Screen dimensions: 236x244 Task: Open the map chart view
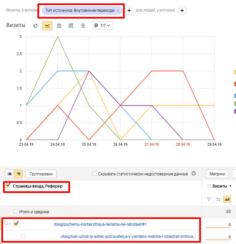[83, 26]
